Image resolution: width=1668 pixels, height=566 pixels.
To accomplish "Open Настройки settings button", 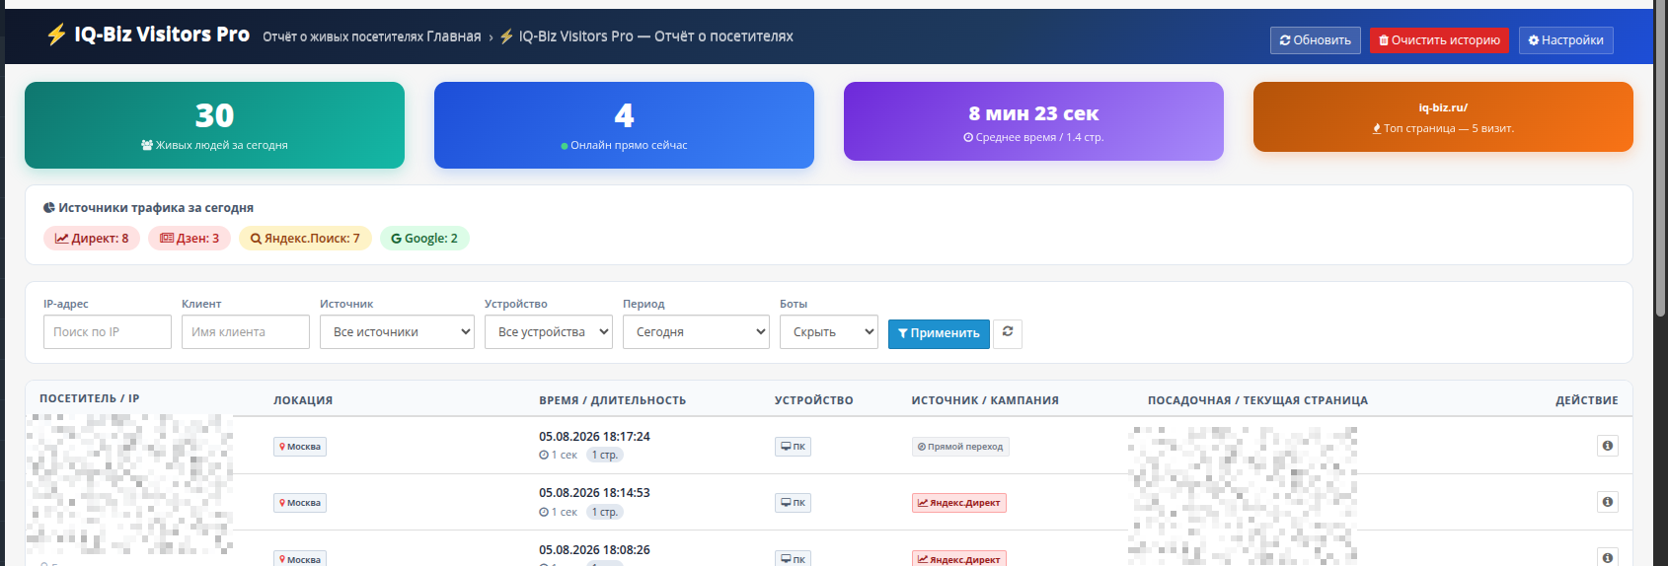I will point(1565,40).
